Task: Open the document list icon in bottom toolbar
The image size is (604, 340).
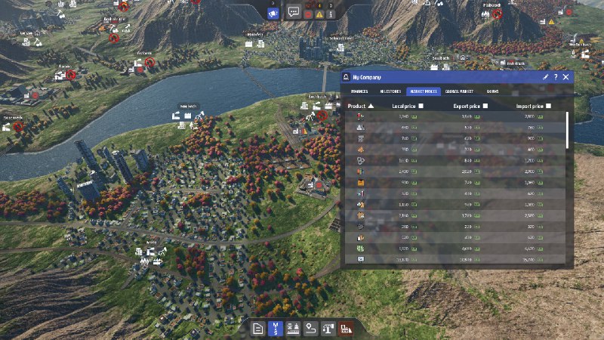Action: (257, 329)
